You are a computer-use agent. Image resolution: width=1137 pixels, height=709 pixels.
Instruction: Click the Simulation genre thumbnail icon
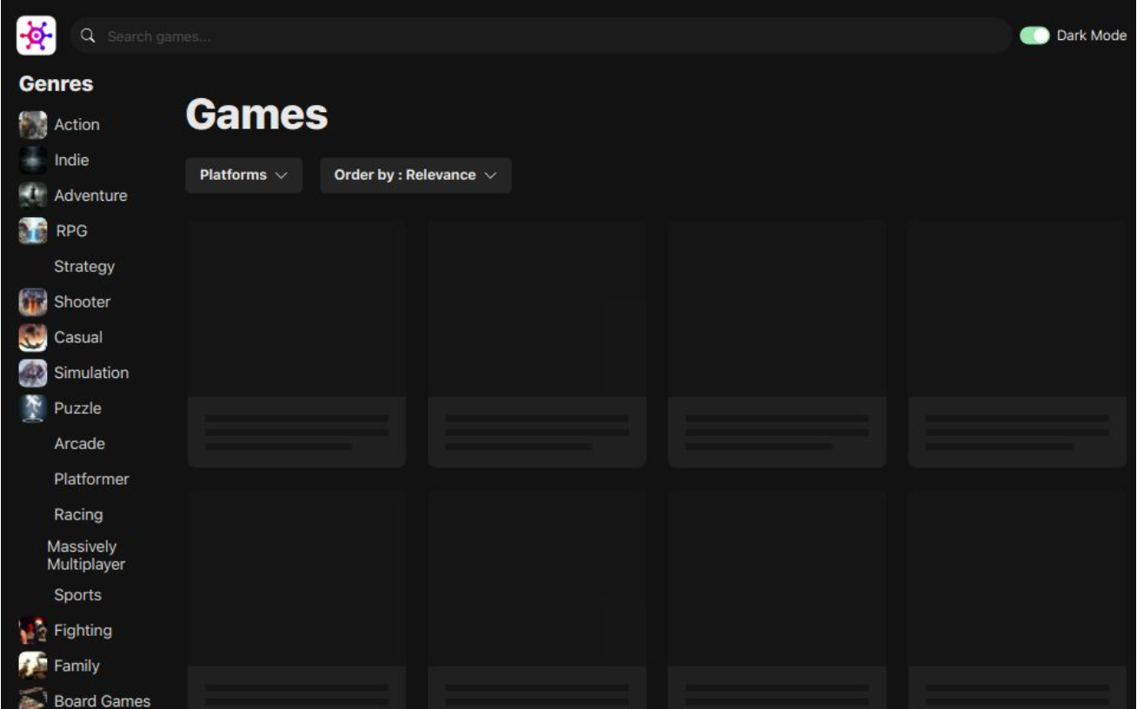33,374
